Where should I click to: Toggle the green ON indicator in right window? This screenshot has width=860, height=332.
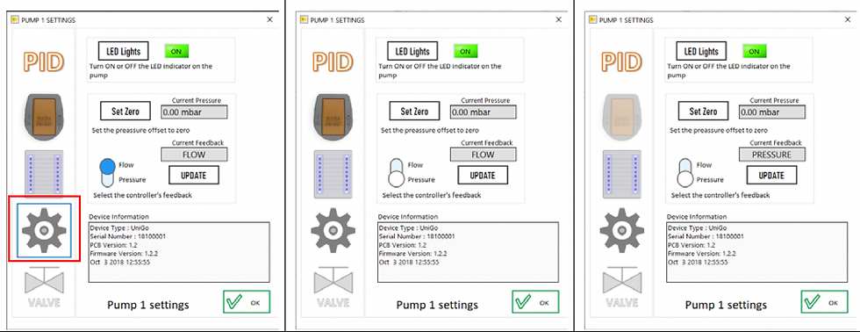(754, 52)
